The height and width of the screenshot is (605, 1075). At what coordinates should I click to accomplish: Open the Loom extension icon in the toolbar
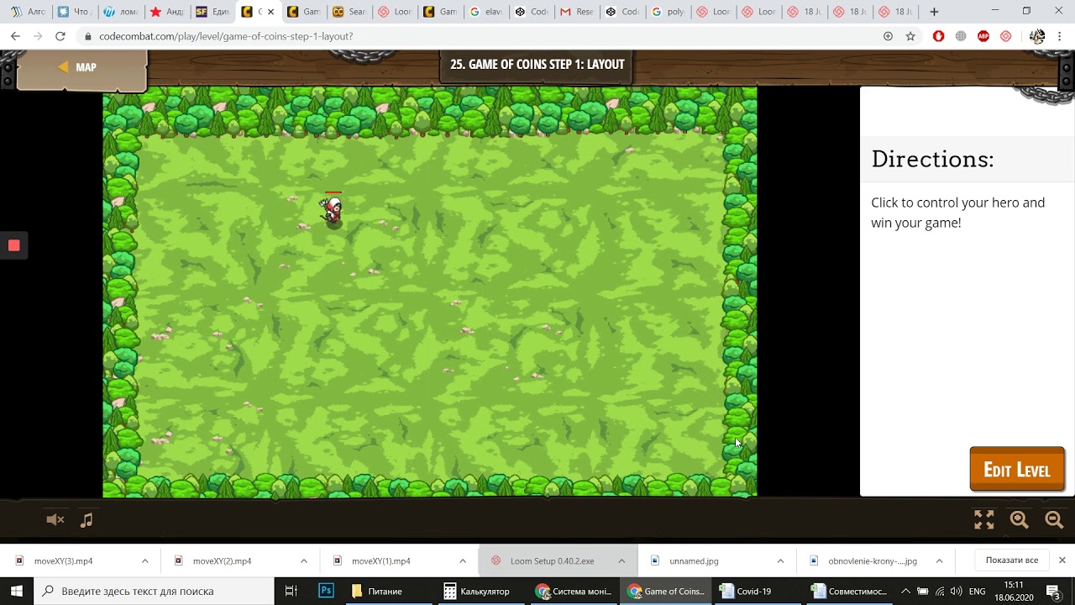tap(1006, 36)
